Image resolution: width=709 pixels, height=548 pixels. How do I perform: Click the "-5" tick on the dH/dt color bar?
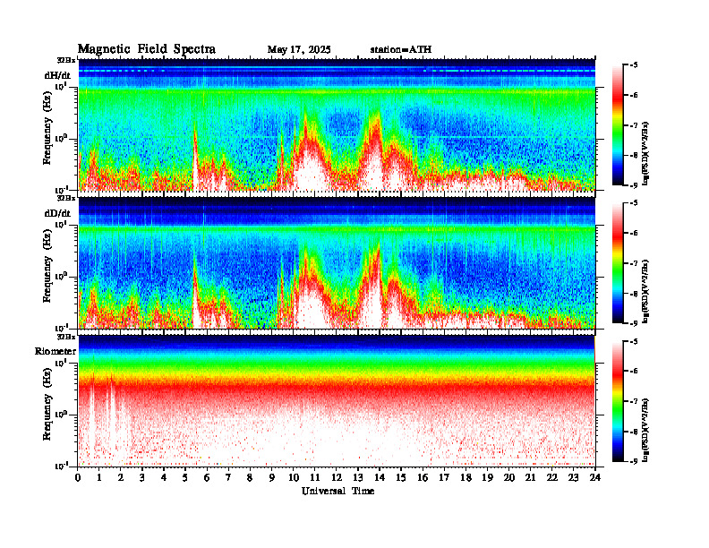[x=634, y=65]
